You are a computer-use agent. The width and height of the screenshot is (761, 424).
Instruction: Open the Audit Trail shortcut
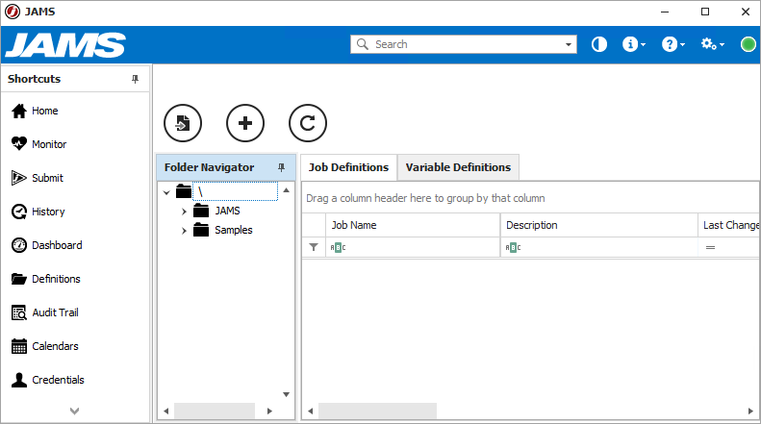tap(54, 312)
